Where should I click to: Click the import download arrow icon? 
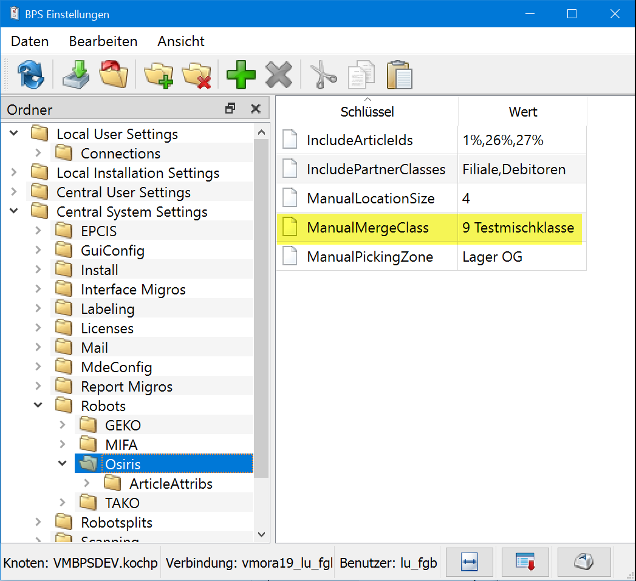point(75,75)
